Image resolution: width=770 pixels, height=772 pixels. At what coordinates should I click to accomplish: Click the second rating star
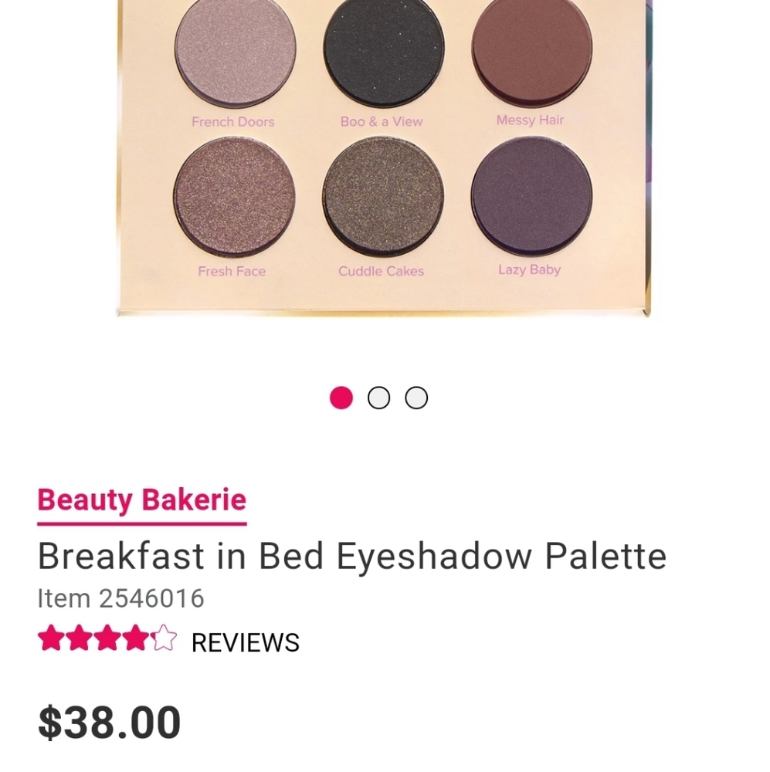[x=80, y=642]
